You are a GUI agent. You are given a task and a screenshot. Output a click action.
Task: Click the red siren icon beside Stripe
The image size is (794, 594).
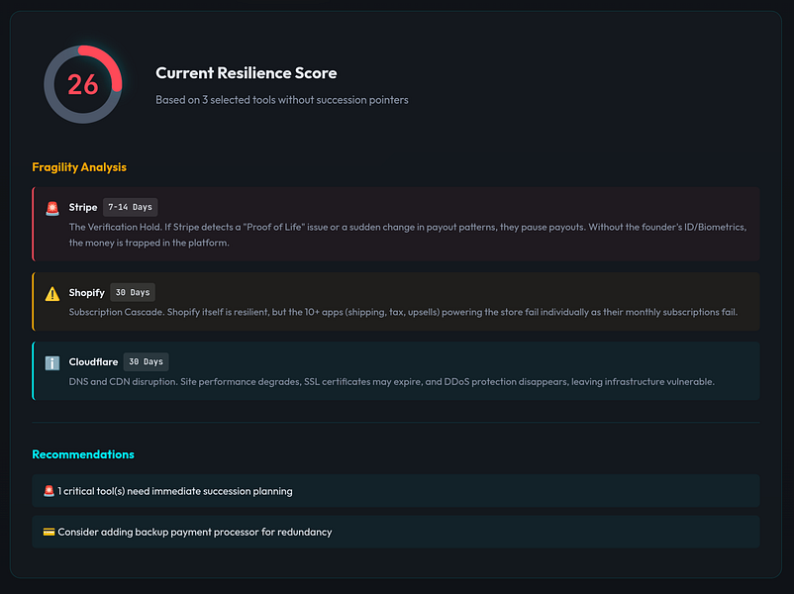(52, 208)
